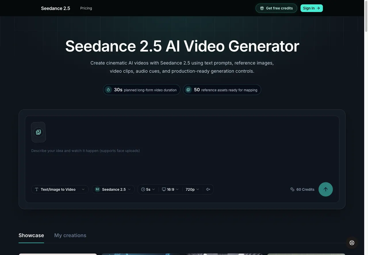Open the 5s duration dropdown
Viewport: 368px width, 255px height.
(148, 189)
